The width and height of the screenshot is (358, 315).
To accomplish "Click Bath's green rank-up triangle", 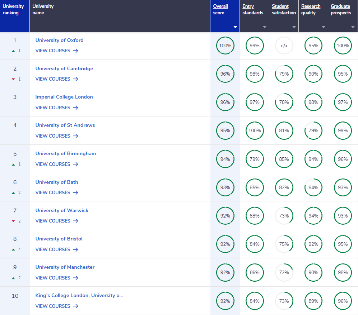I will [13, 193].
